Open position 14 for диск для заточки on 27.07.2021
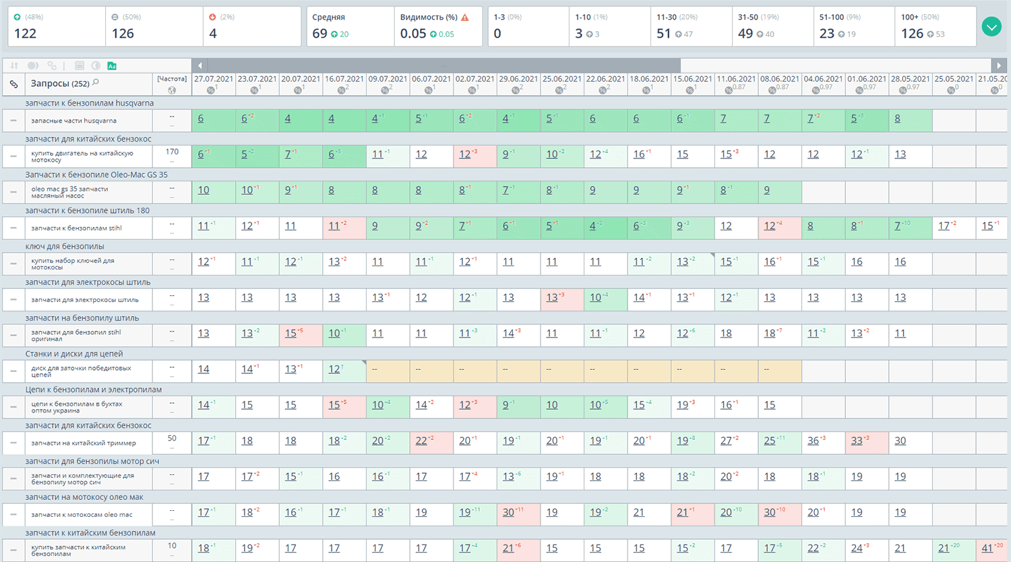This screenshot has height=562, width=1011. pyautogui.click(x=204, y=369)
